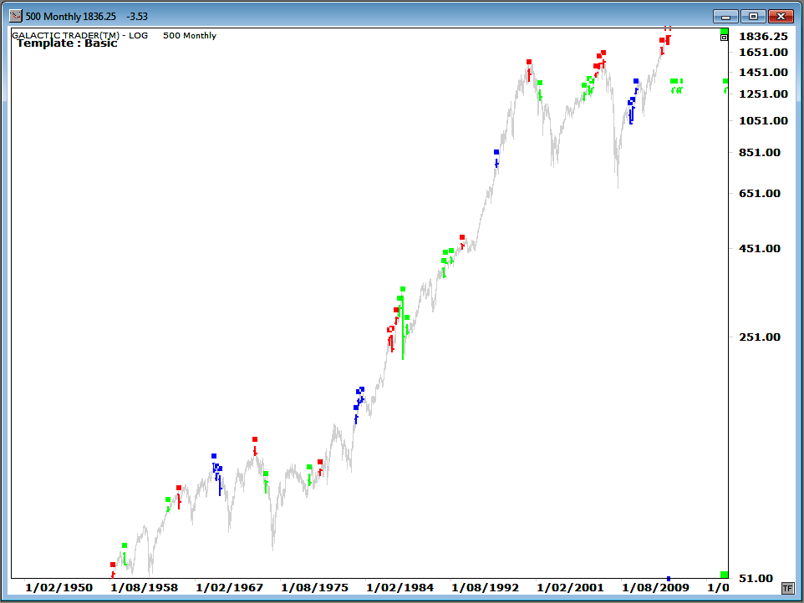Click the 1051.00 price axis label

763,121
